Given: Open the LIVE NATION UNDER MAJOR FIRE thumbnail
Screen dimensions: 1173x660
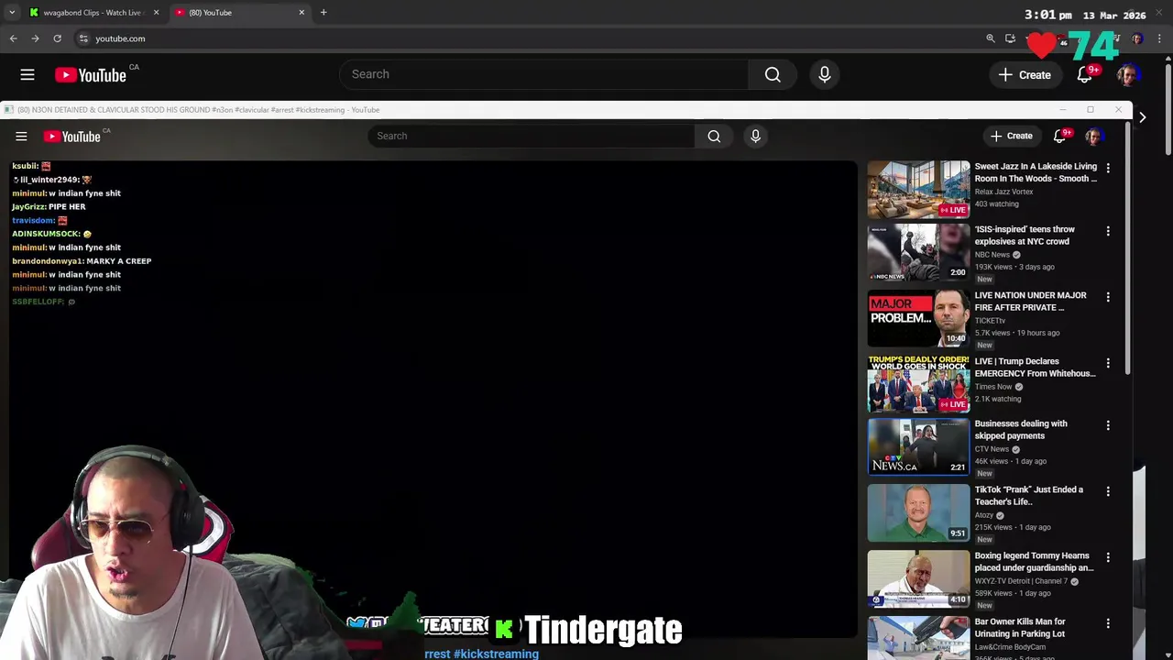Looking at the screenshot, I should [x=918, y=318].
